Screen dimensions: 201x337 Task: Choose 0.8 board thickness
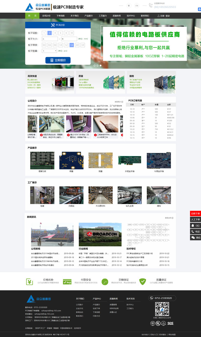pos(55,45)
